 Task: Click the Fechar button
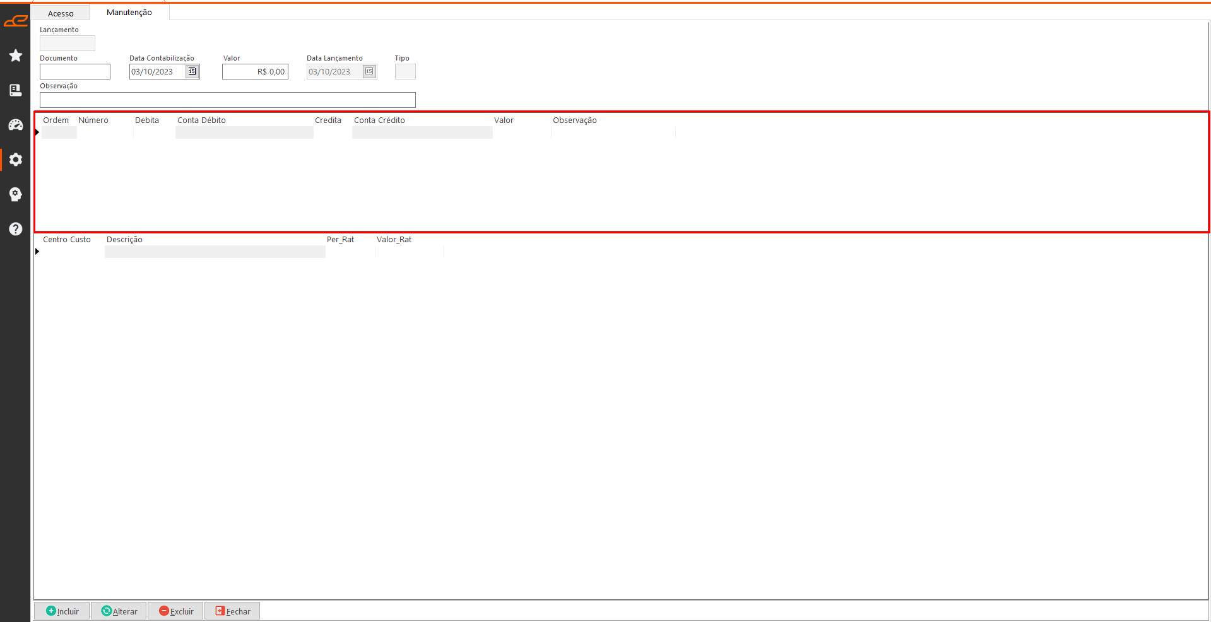coord(232,611)
